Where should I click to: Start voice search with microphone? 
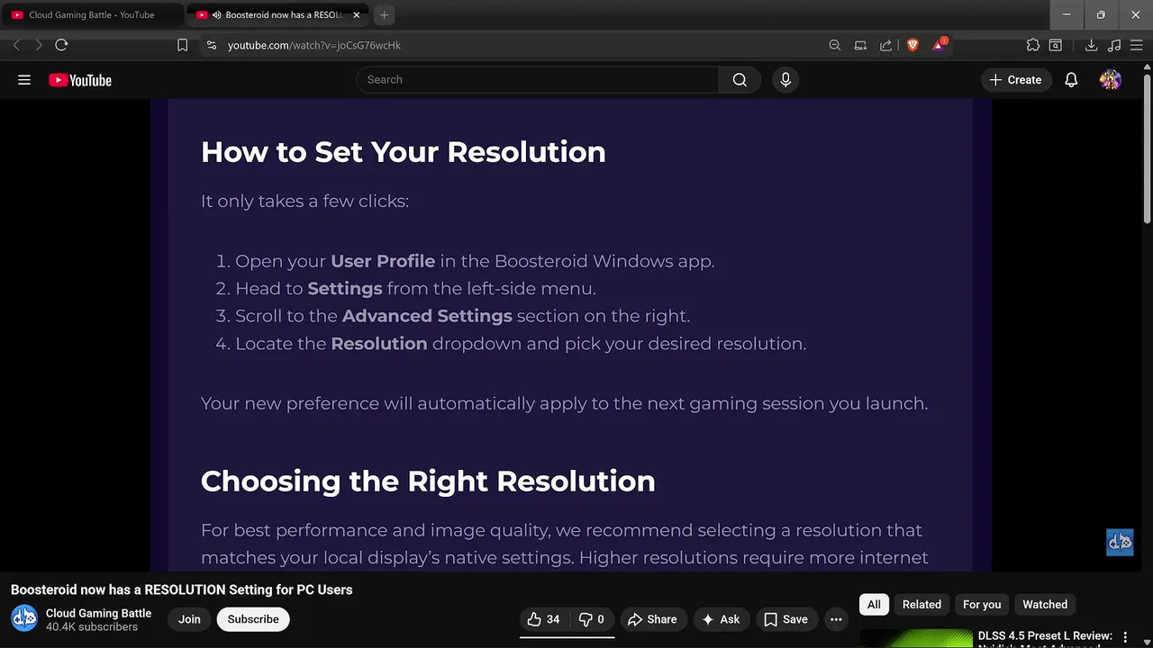(785, 80)
